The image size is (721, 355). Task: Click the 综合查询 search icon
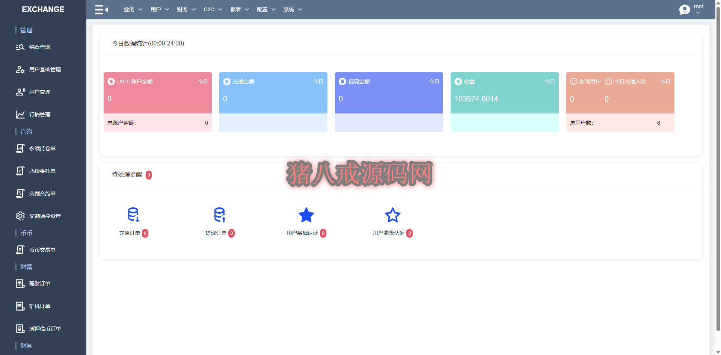point(20,47)
